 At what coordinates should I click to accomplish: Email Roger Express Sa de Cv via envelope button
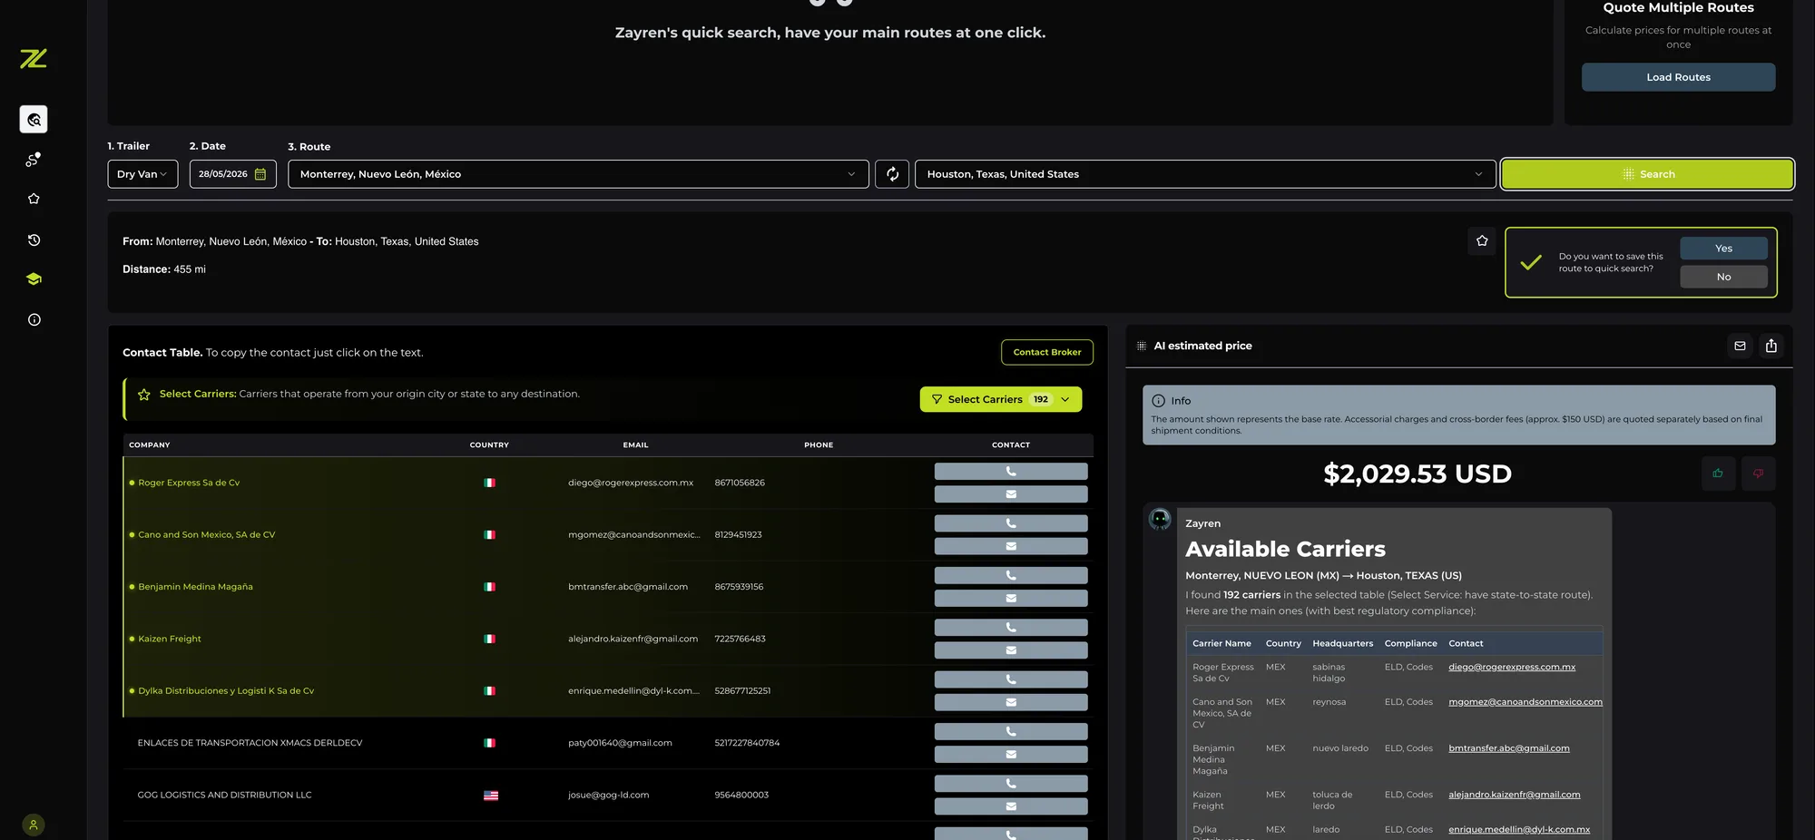point(1011,494)
